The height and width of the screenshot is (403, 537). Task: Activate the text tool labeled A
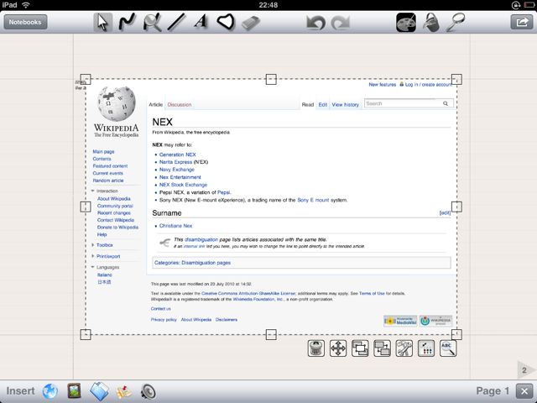201,21
